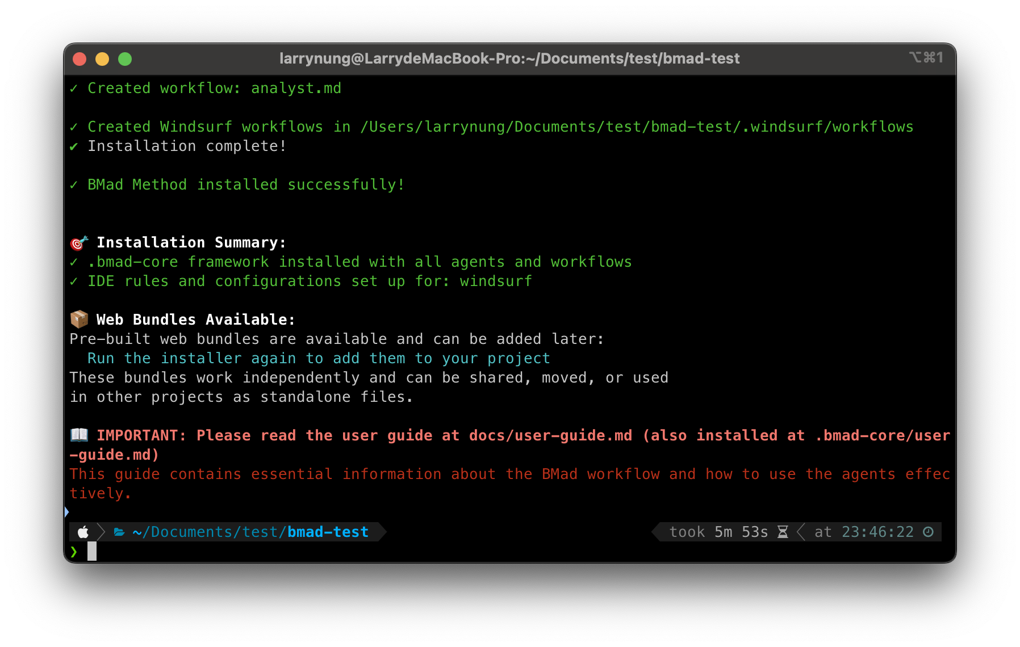
Task: Click the green zoom window button
Action: click(125, 59)
